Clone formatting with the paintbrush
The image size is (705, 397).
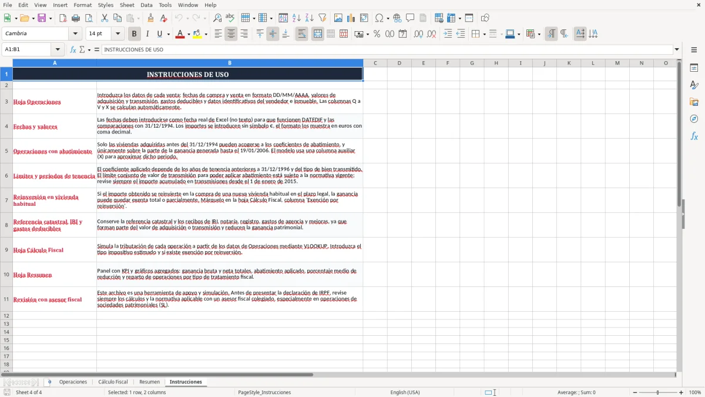click(151, 18)
